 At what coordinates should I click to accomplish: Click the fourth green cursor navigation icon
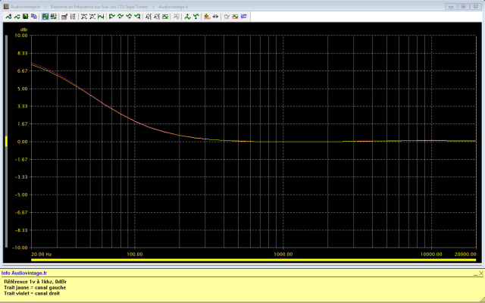[x=137, y=17]
